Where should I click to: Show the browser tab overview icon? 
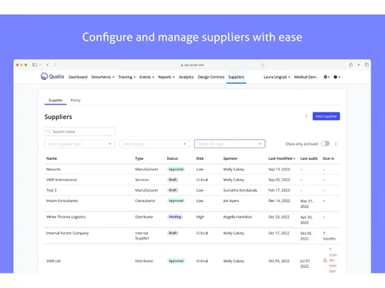tap(367, 65)
